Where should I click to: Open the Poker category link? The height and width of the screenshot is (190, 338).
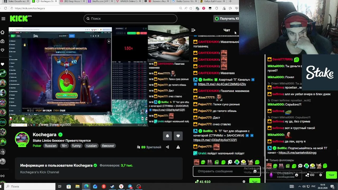[37, 146]
